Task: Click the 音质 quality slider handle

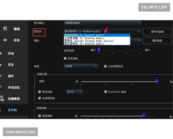Action: (x=157, y=81)
